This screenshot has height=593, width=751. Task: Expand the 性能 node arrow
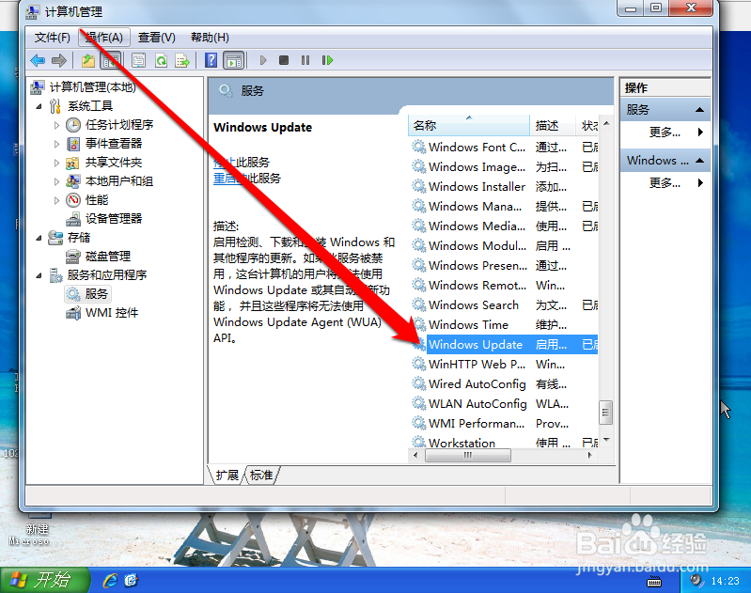(x=56, y=200)
